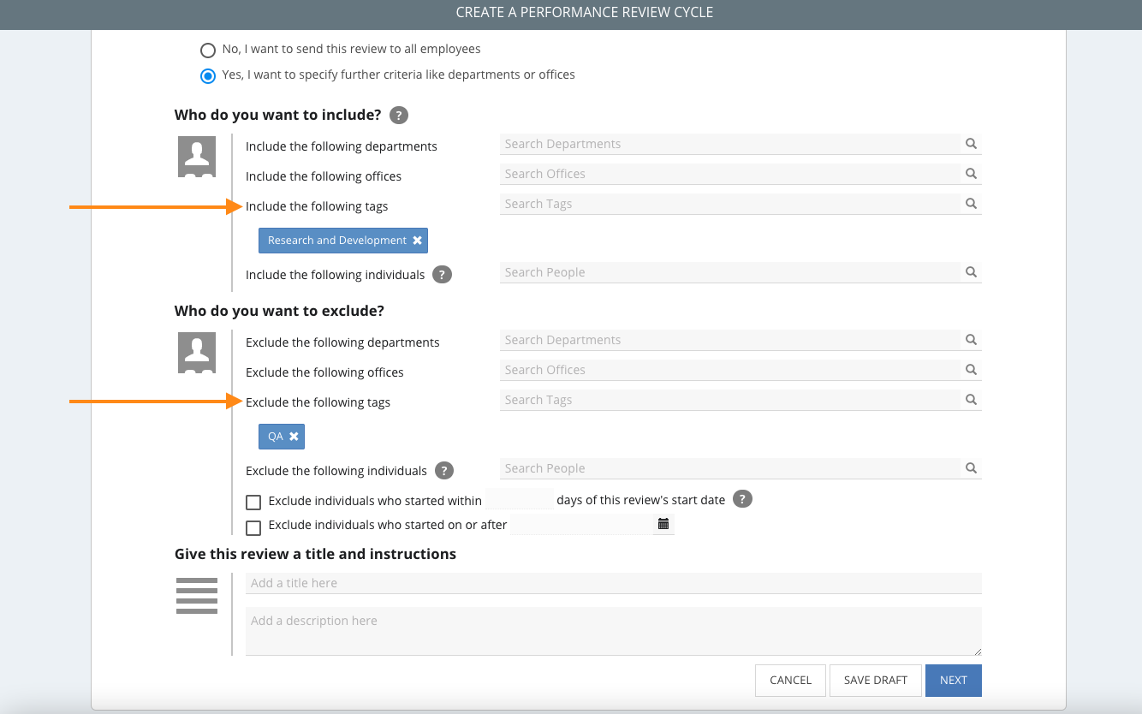Click the search icon in Exclude Offices field
The height and width of the screenshot is (714, 1142).
point(971,370)
